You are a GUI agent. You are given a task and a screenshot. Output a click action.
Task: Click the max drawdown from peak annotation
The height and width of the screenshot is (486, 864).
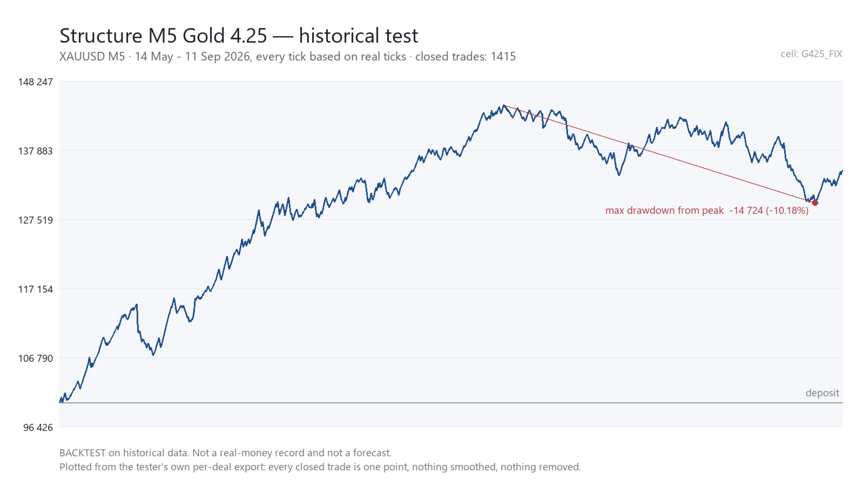(x=707, y=211)
